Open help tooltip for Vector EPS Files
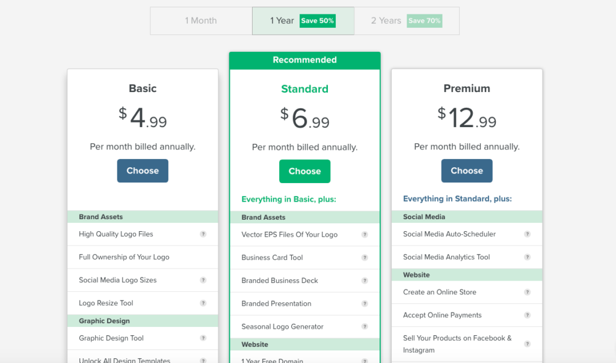Image resolution: width=616 pixels, height=363 pixels. 365,235
